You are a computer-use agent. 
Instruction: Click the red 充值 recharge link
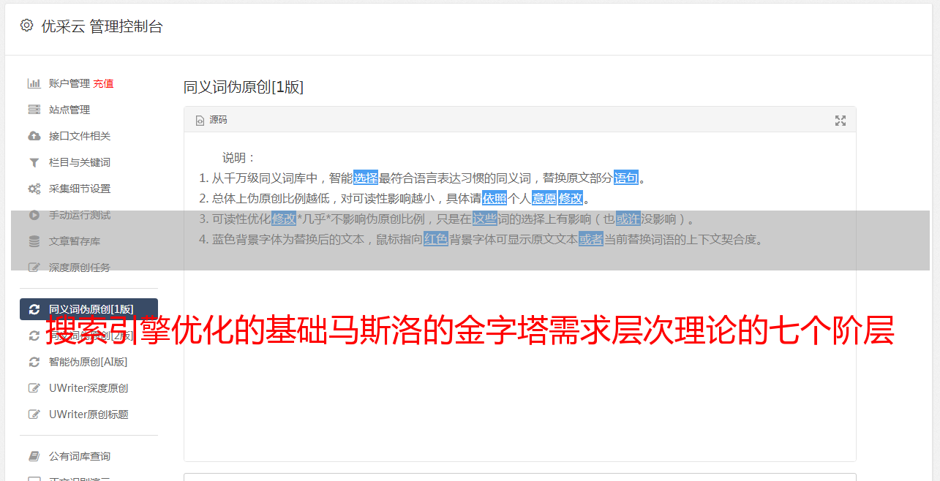(103, 83)
